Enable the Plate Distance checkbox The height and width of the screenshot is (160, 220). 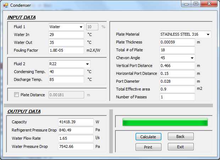16,95
